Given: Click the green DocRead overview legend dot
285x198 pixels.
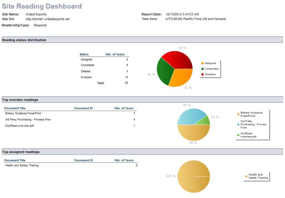Looking at the screenshot, I should (x=238, y=135).
